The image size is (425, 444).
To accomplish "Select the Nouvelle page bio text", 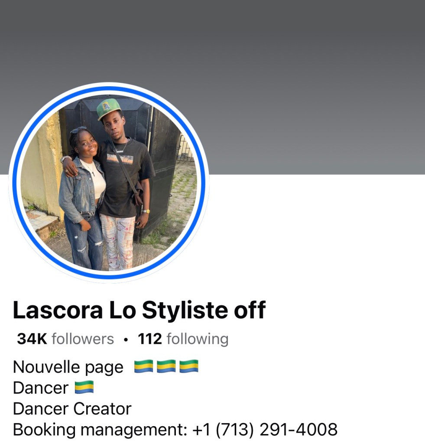I will coord(68,367).
